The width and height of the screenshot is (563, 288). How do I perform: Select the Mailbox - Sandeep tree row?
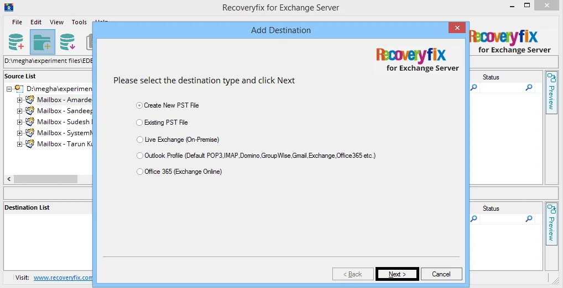coord(65,111)
